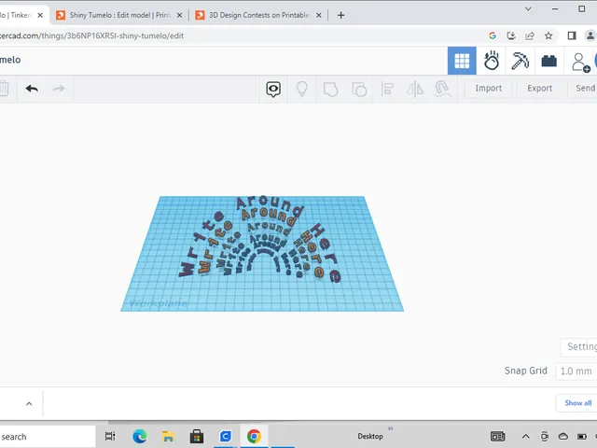Screen dimensions: 597x448
Task: Click the Align tool icon
Action: tap(387, 90)
